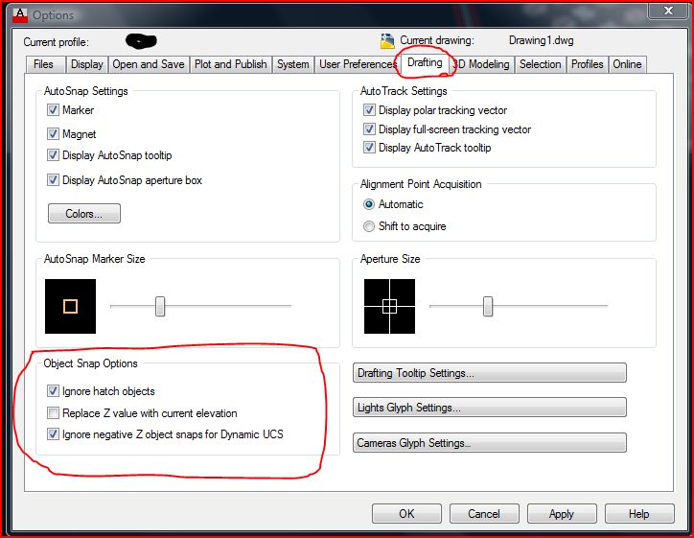This screenshot has width=694, height=538.
Task: Open the Help button
Action: (x=639, y=514)
